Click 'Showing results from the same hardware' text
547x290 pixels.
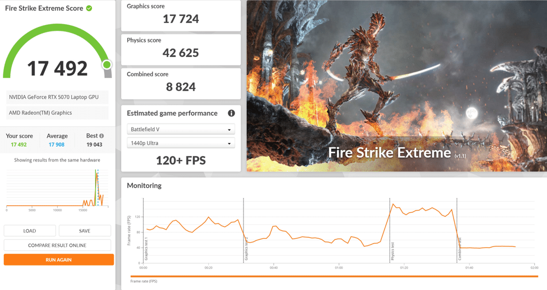tap(57, 160)
